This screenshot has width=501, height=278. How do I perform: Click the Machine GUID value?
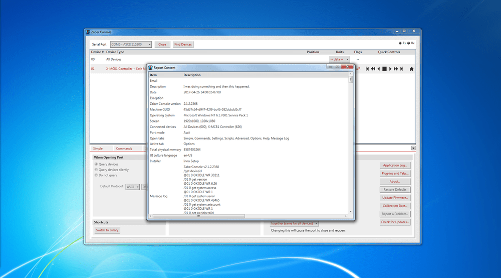click(212, 109)
